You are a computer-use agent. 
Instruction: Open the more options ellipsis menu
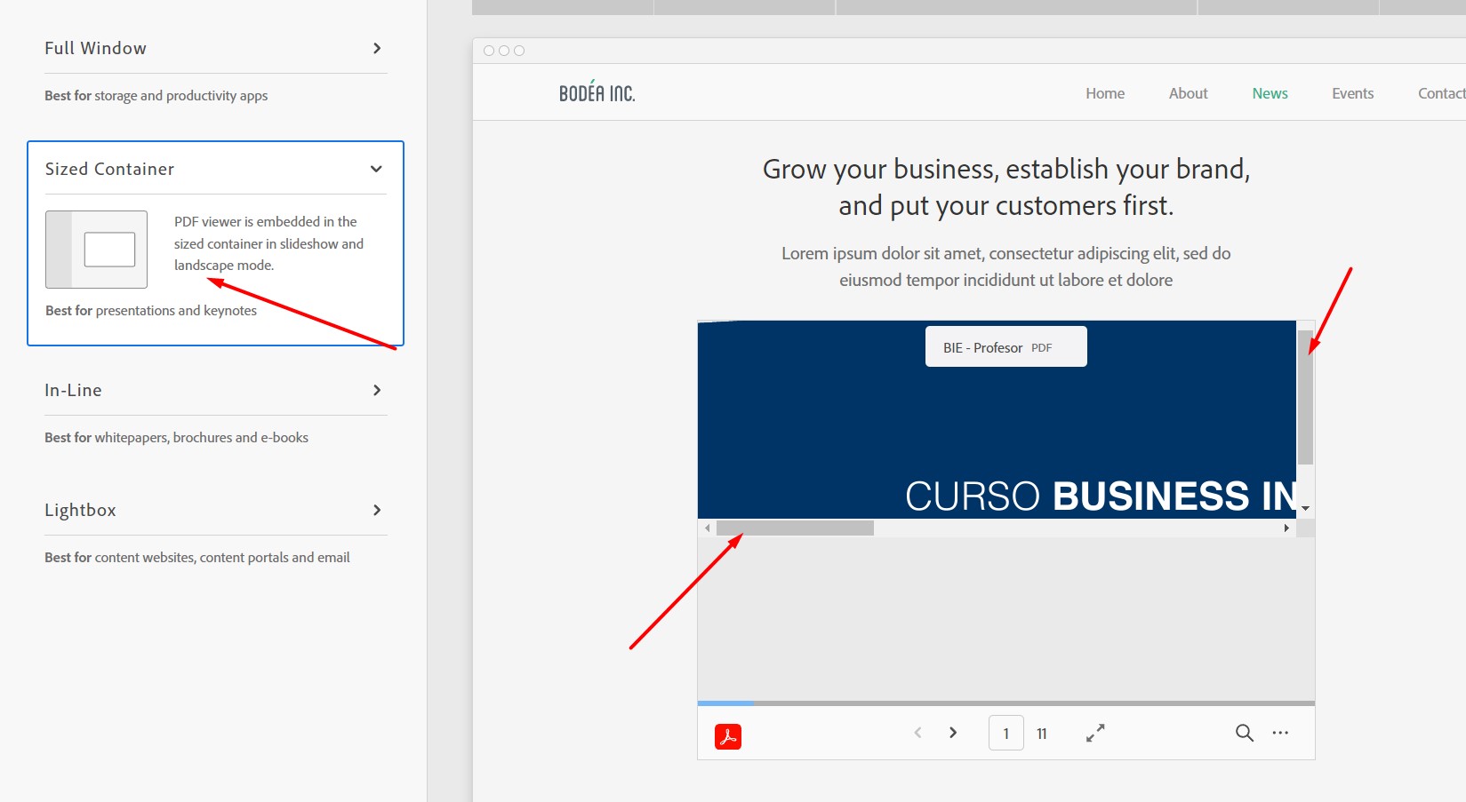click(x=1281, y=733)
